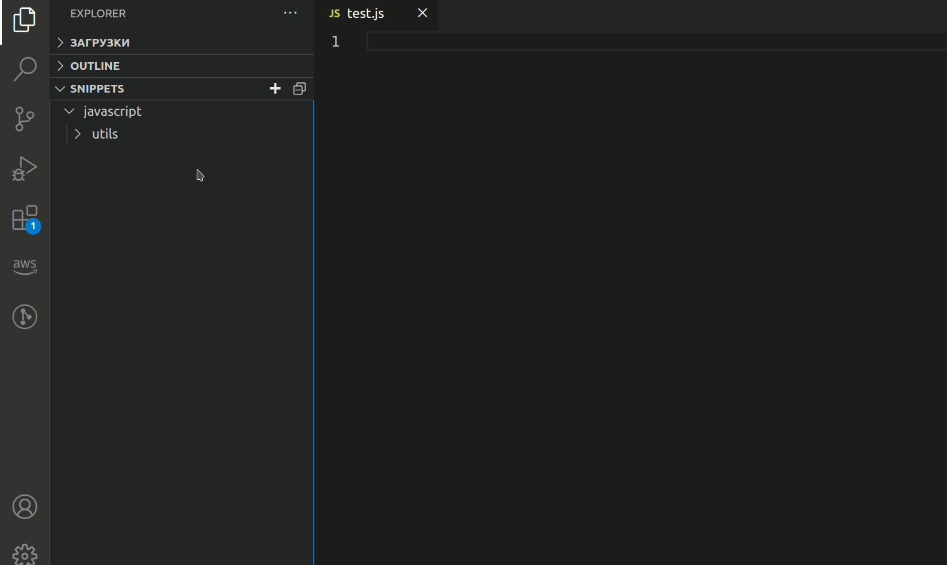
Task: Open the Explorer view in activity bar
Action: point(25,20)
